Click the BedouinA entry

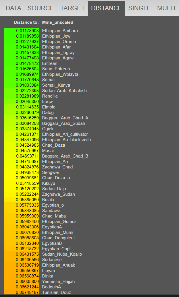coord(52,287)
